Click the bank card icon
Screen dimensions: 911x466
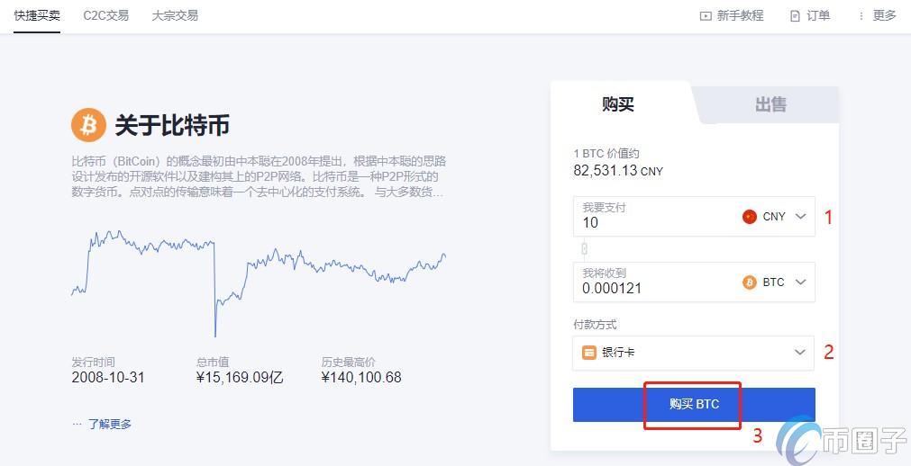[x=589, y=353]
